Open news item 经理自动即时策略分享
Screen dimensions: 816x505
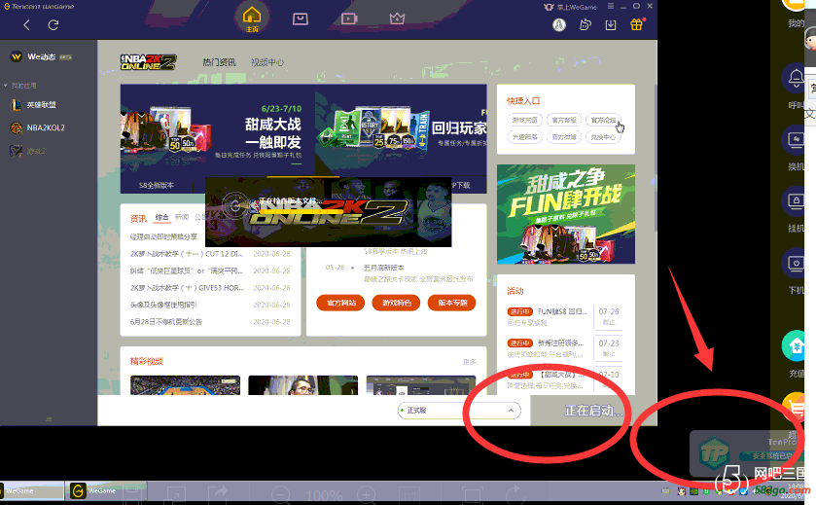[164, 236]
